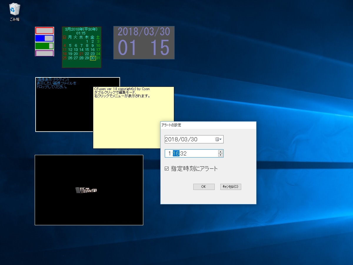Click the Windows 3D text display window
The image size is (353, 265).
click(x=89, y=190)
